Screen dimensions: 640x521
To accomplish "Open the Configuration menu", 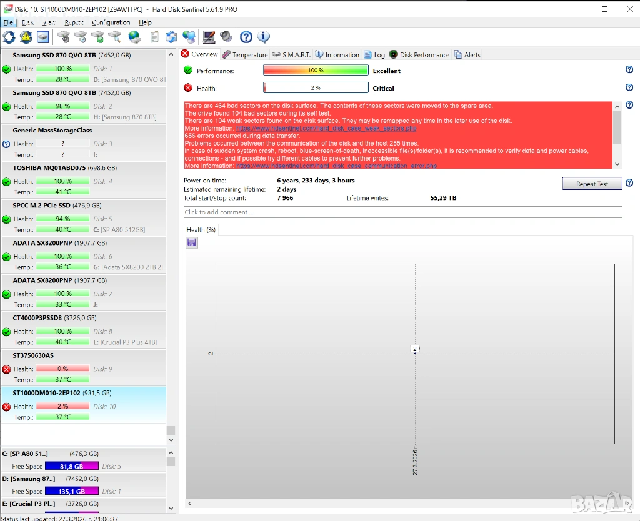I will coord(111,22).
